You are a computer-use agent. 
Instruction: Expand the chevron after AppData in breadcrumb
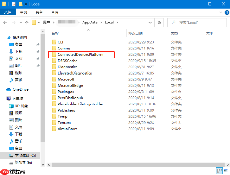[x=101, y=23]
